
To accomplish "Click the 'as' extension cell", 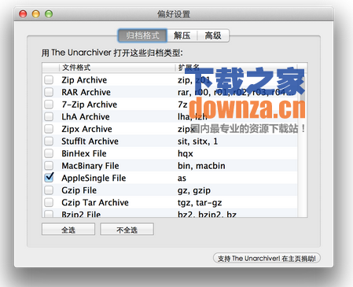I will 182,178.
